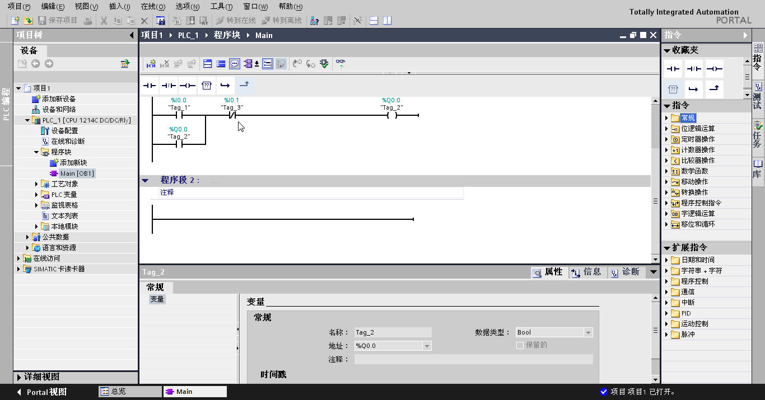Insert a coil output element

(x=188, y=86)
